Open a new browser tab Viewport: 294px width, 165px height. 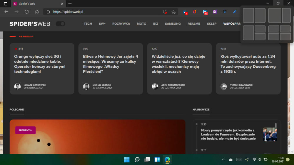point(70,4)
